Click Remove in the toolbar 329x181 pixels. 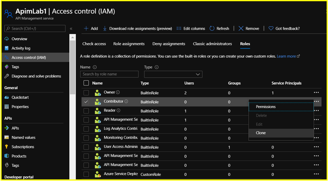pyautogui.click(x=249, y=28)
